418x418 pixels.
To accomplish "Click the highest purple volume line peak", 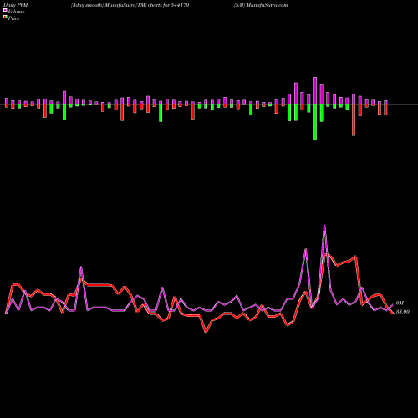I will 324,226.
